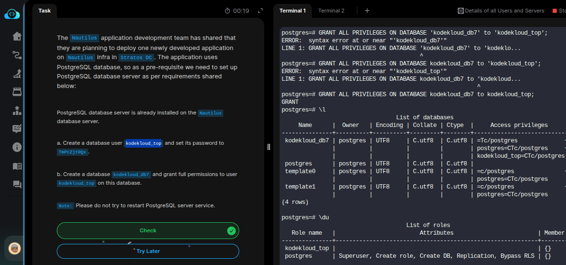Open the calendar icon in sidebar
Viewport: 566px width, 265px height.
[x=17, y=92]
